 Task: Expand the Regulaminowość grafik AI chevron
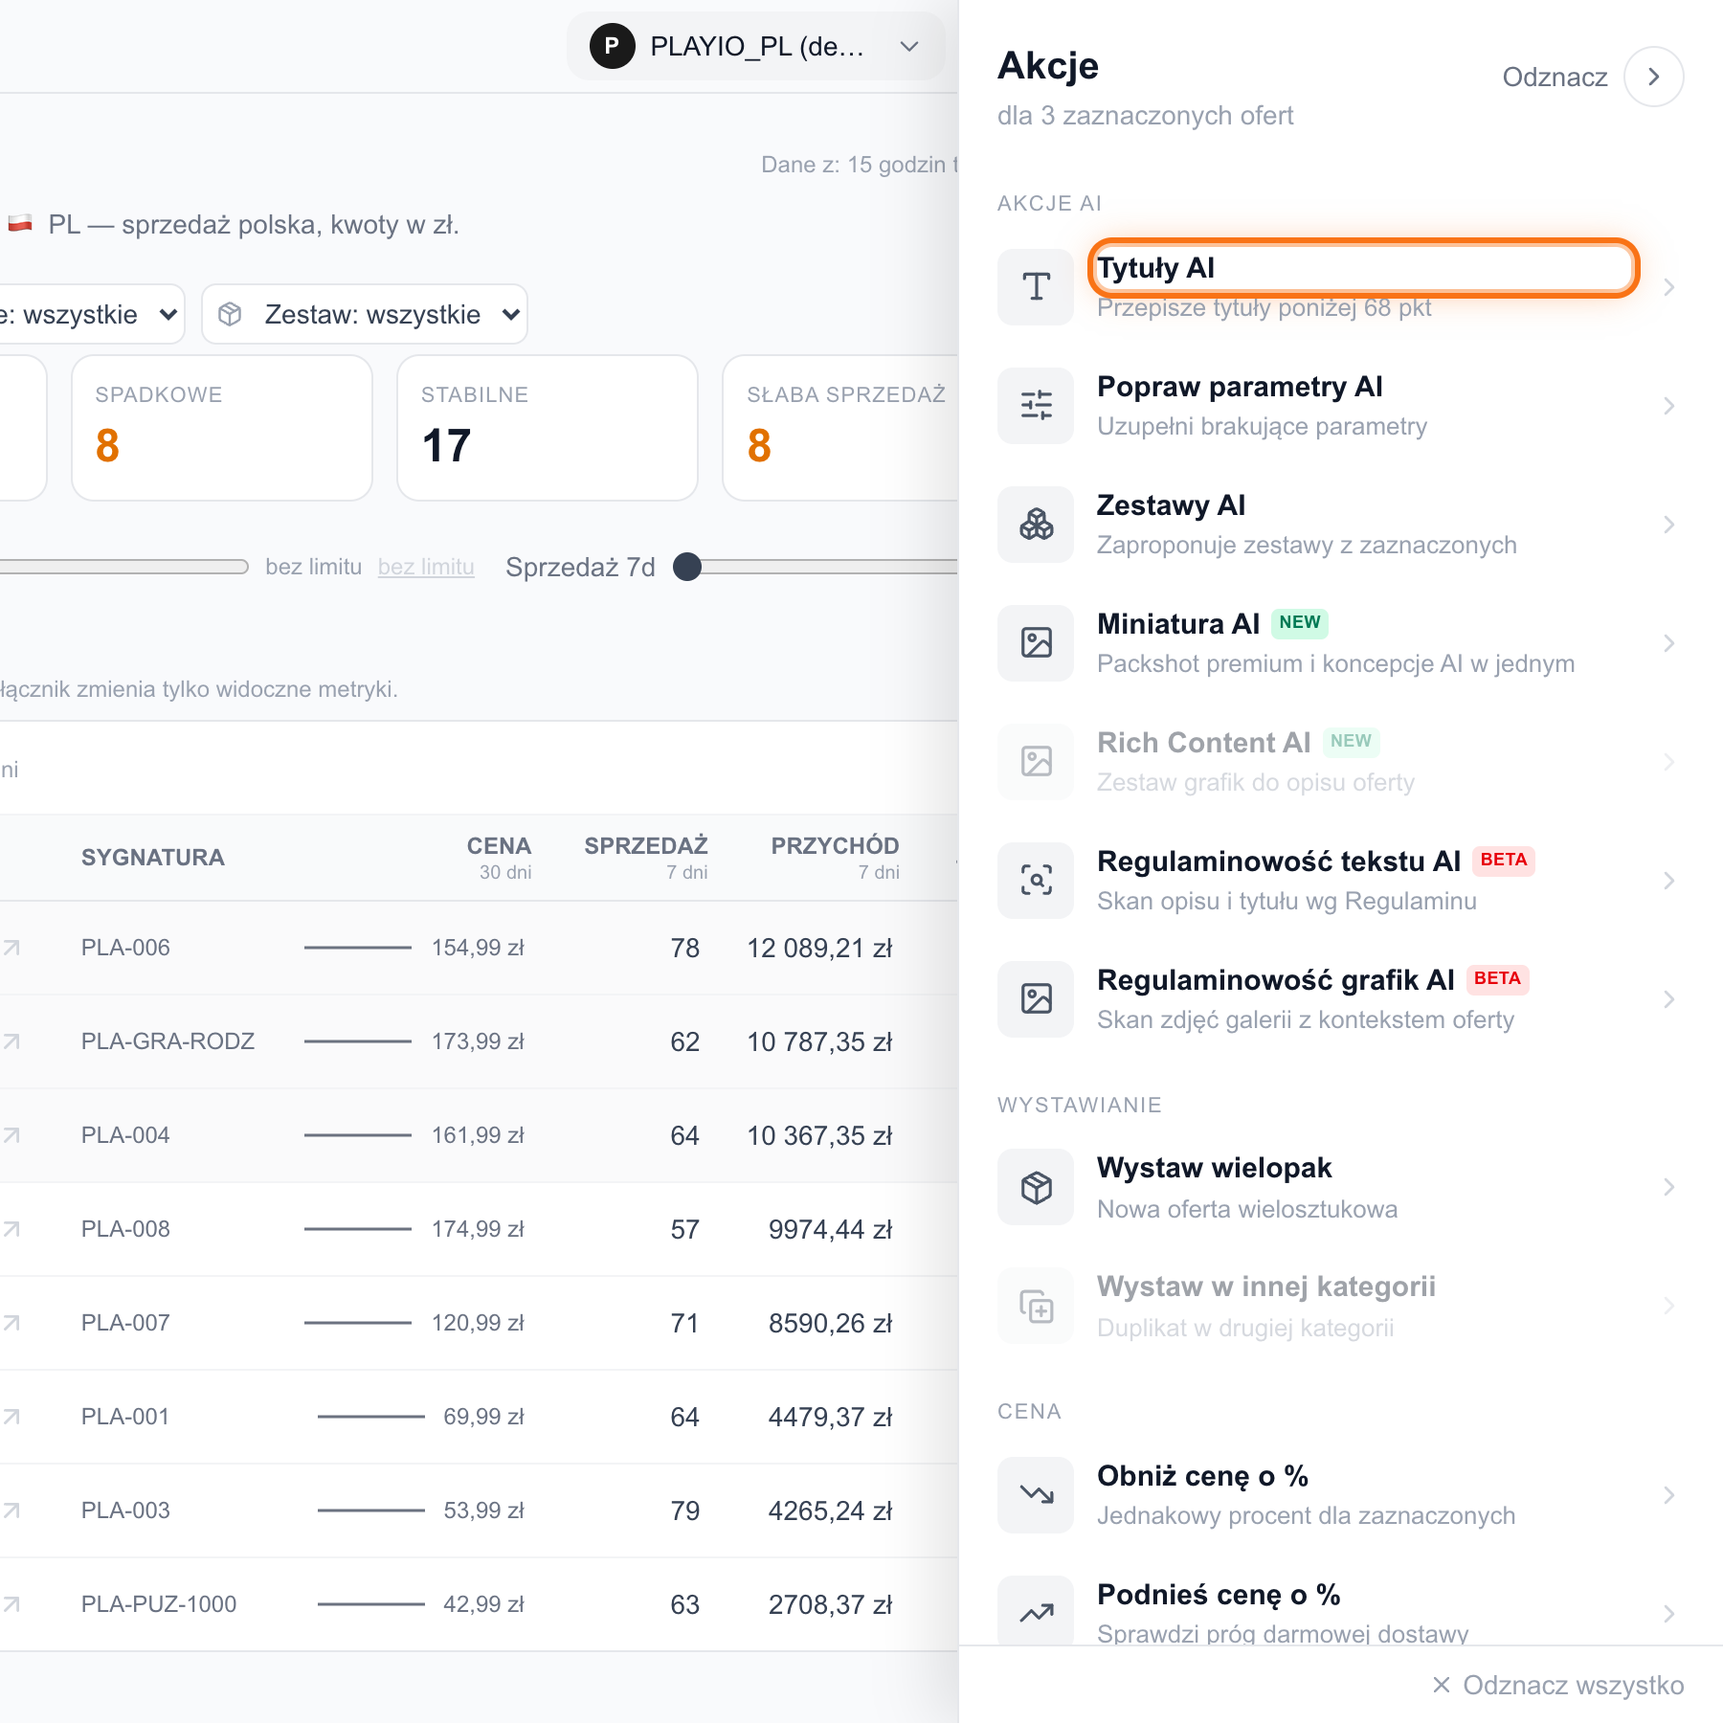(x=1668, y=999)
